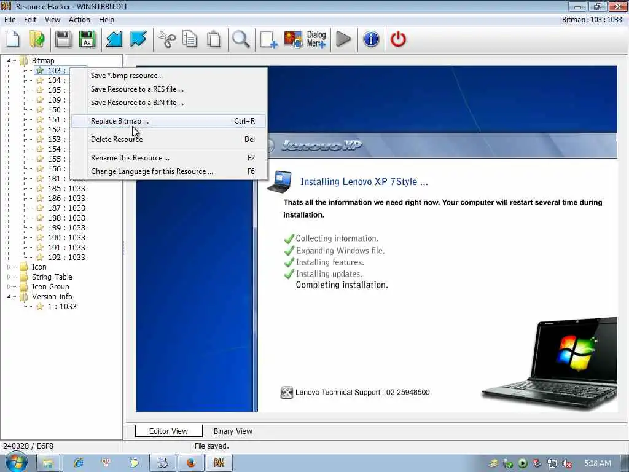Open the Action menu
Screen dimensions: 629x472
click(x=79, y=20)
